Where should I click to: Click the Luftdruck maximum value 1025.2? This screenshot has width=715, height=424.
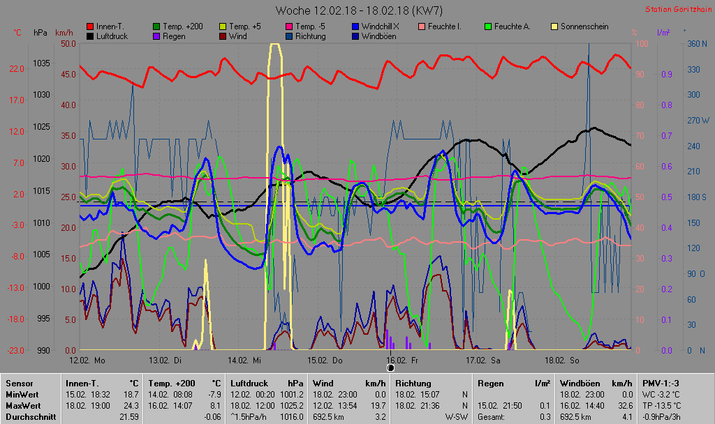point(292,405)
